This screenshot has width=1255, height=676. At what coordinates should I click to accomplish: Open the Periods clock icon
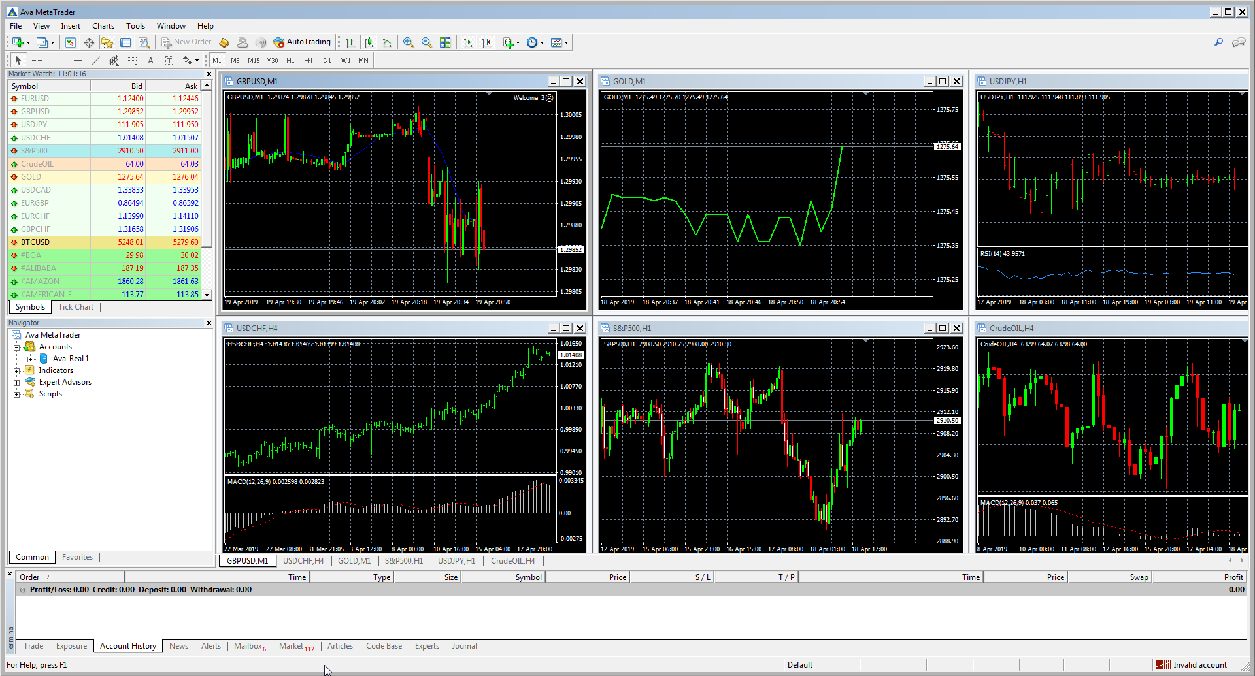532,42
